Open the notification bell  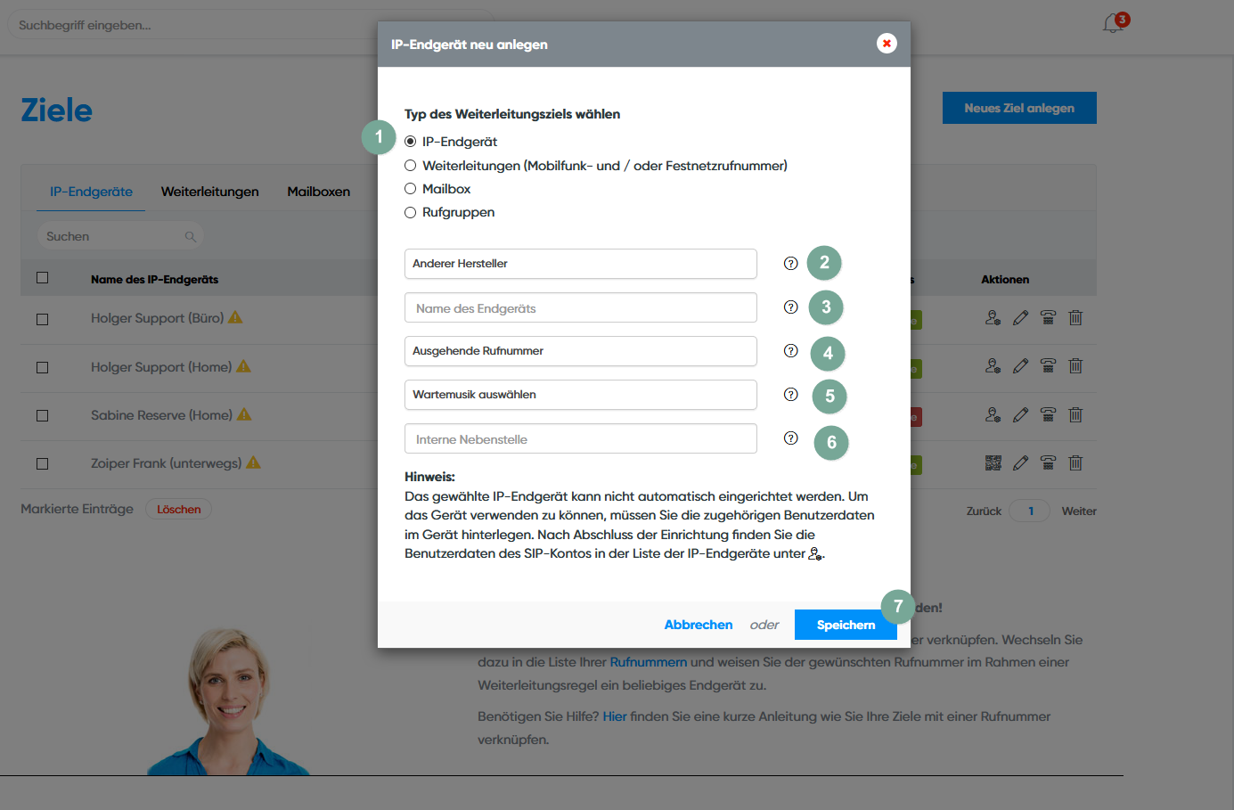pyautogui.click(x=1113, y=24)
